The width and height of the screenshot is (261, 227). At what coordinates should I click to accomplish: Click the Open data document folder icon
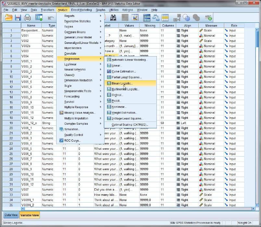point(9,18)
